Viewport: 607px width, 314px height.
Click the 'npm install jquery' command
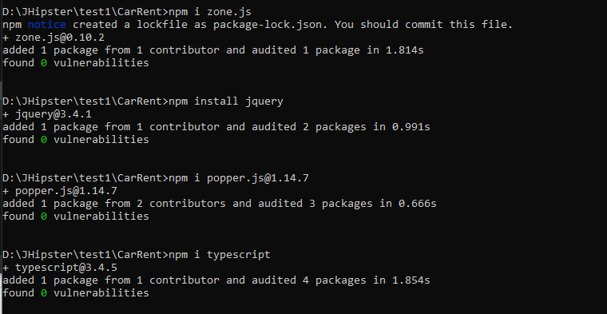226,101
